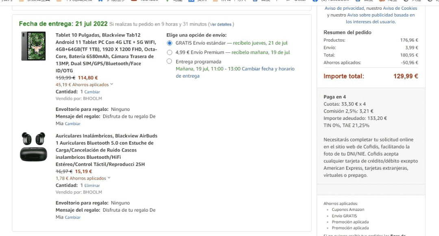Click the Envío GRATIS savings entry
439x236 pixels.
pos(344,216)
